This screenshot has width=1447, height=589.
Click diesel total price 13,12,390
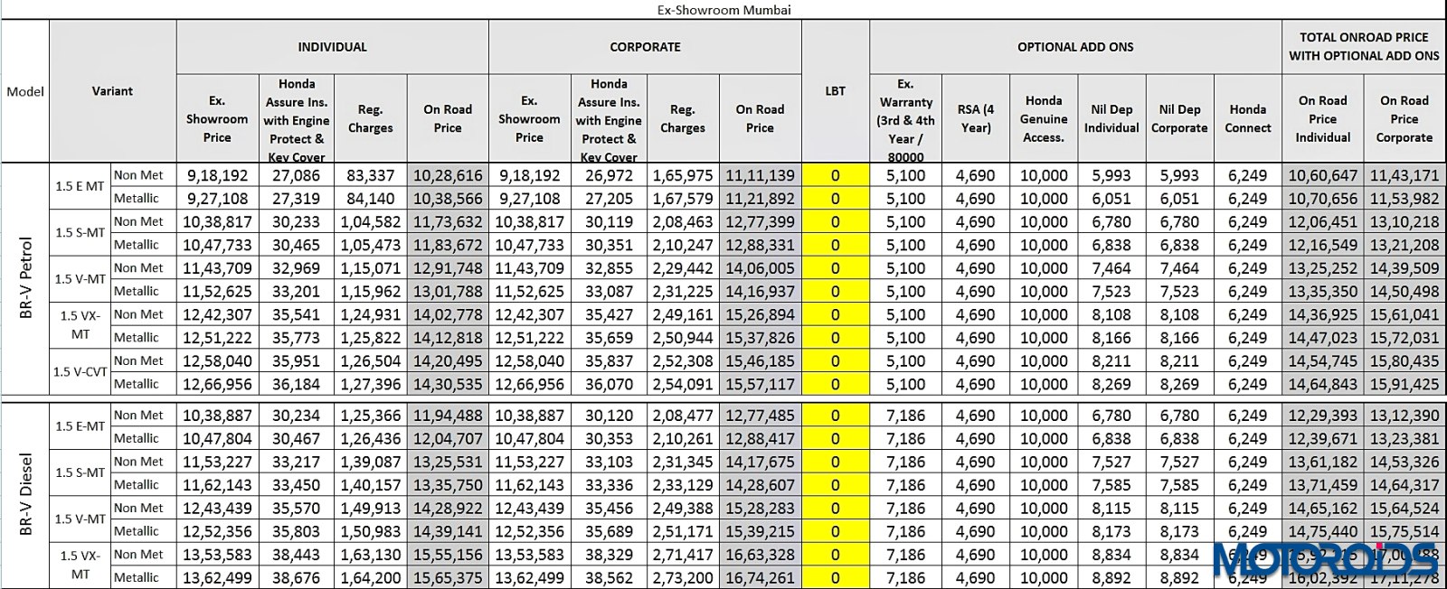point(1404,416)
